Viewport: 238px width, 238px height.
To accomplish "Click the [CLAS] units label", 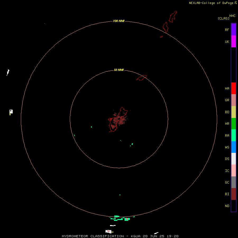I will (x=223, y=18).
